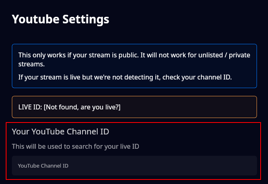Click the 'Your YouTube Channel ID' label
The width and height of the screenshot is (268, 184).
(60, 132)
